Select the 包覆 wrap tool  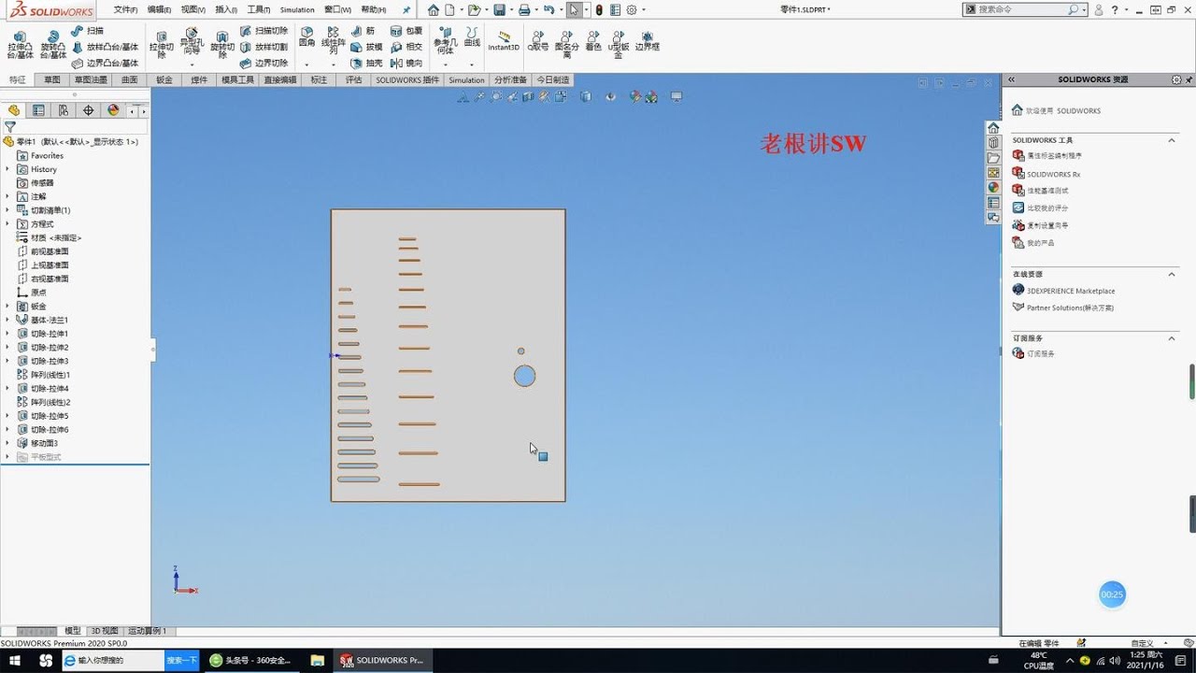pyautogui.click(x=406, y=31)
